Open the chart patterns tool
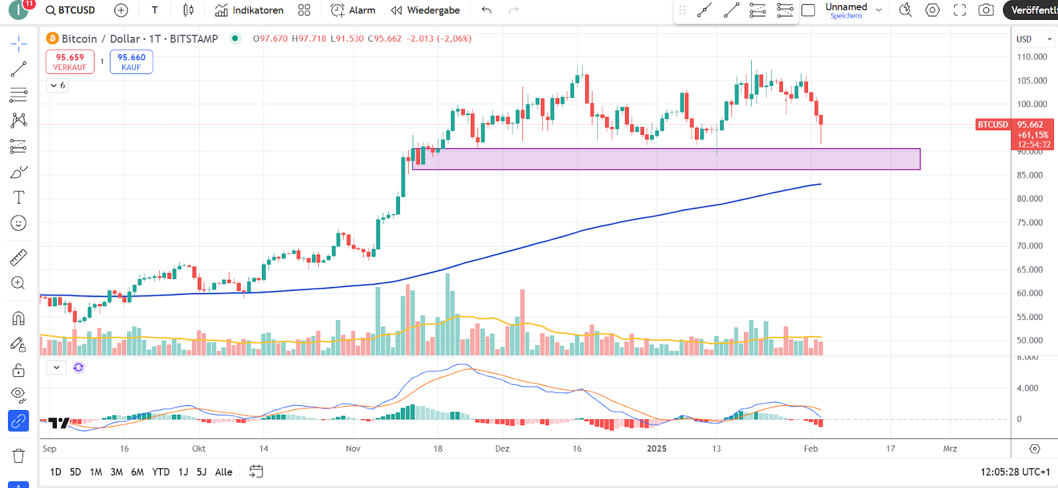1058x488 pixels. click(19, 120)
